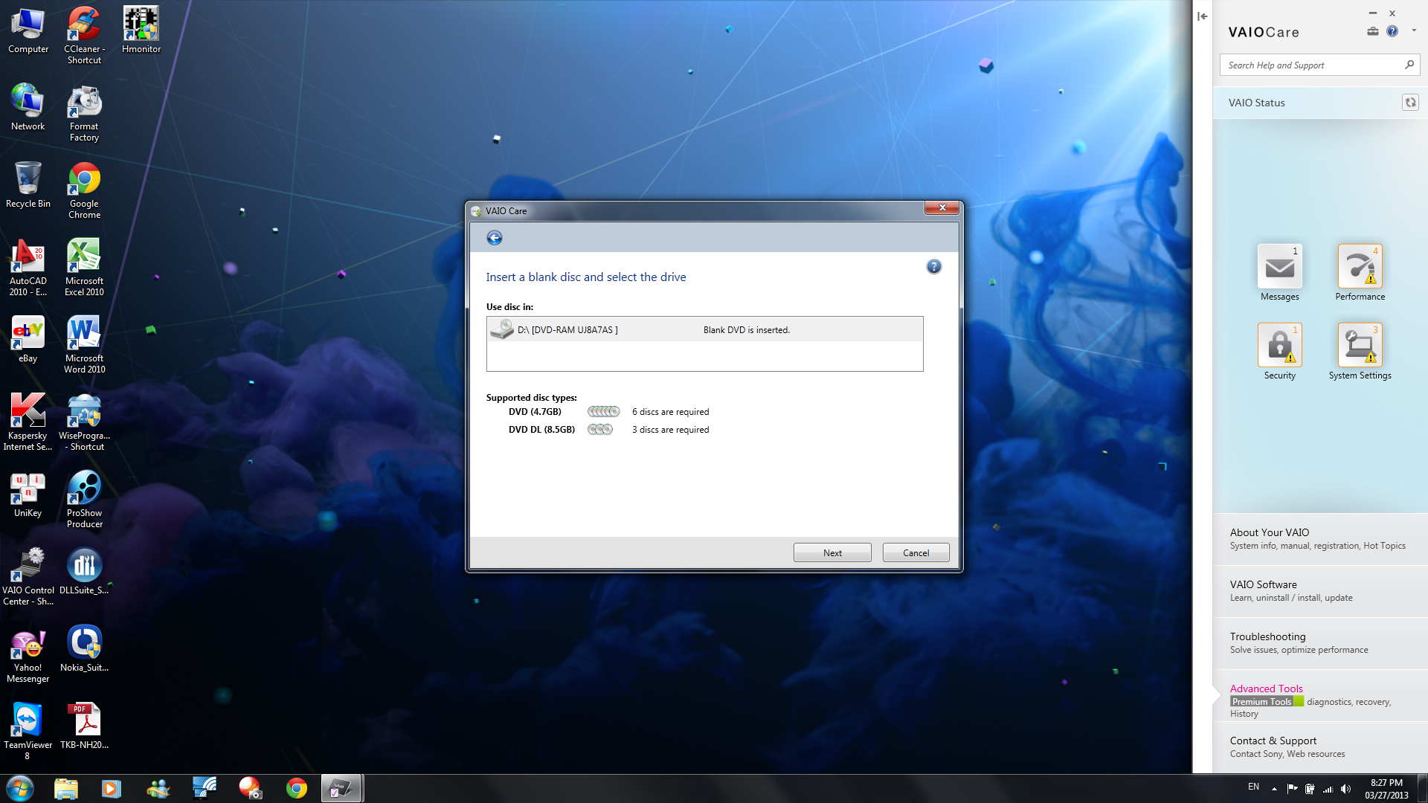Open the Network desktop icon

(28, 109)
